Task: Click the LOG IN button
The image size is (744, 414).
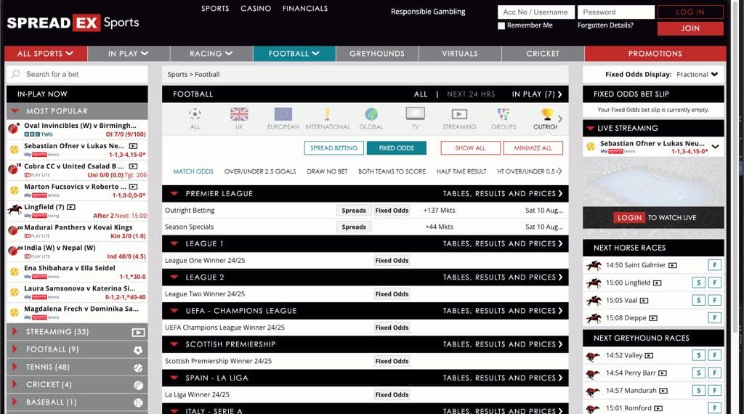Action: (x=690, y=12)
